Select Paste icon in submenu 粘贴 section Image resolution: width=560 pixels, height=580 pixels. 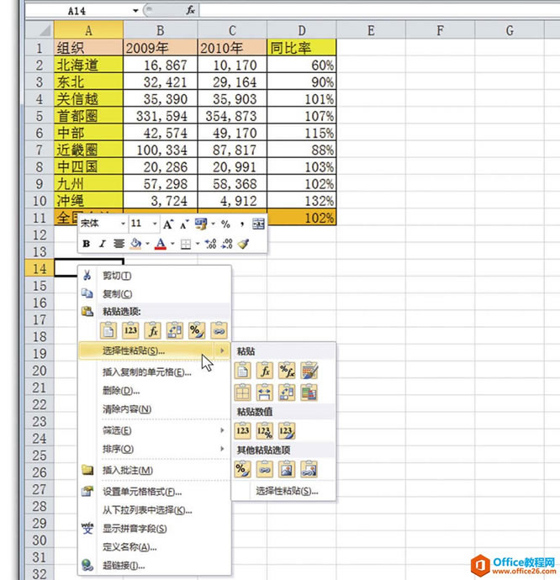[243, 371]
